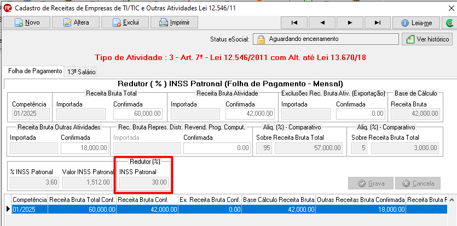
Task: Click the Imprimir button
Action: point(174,22)
